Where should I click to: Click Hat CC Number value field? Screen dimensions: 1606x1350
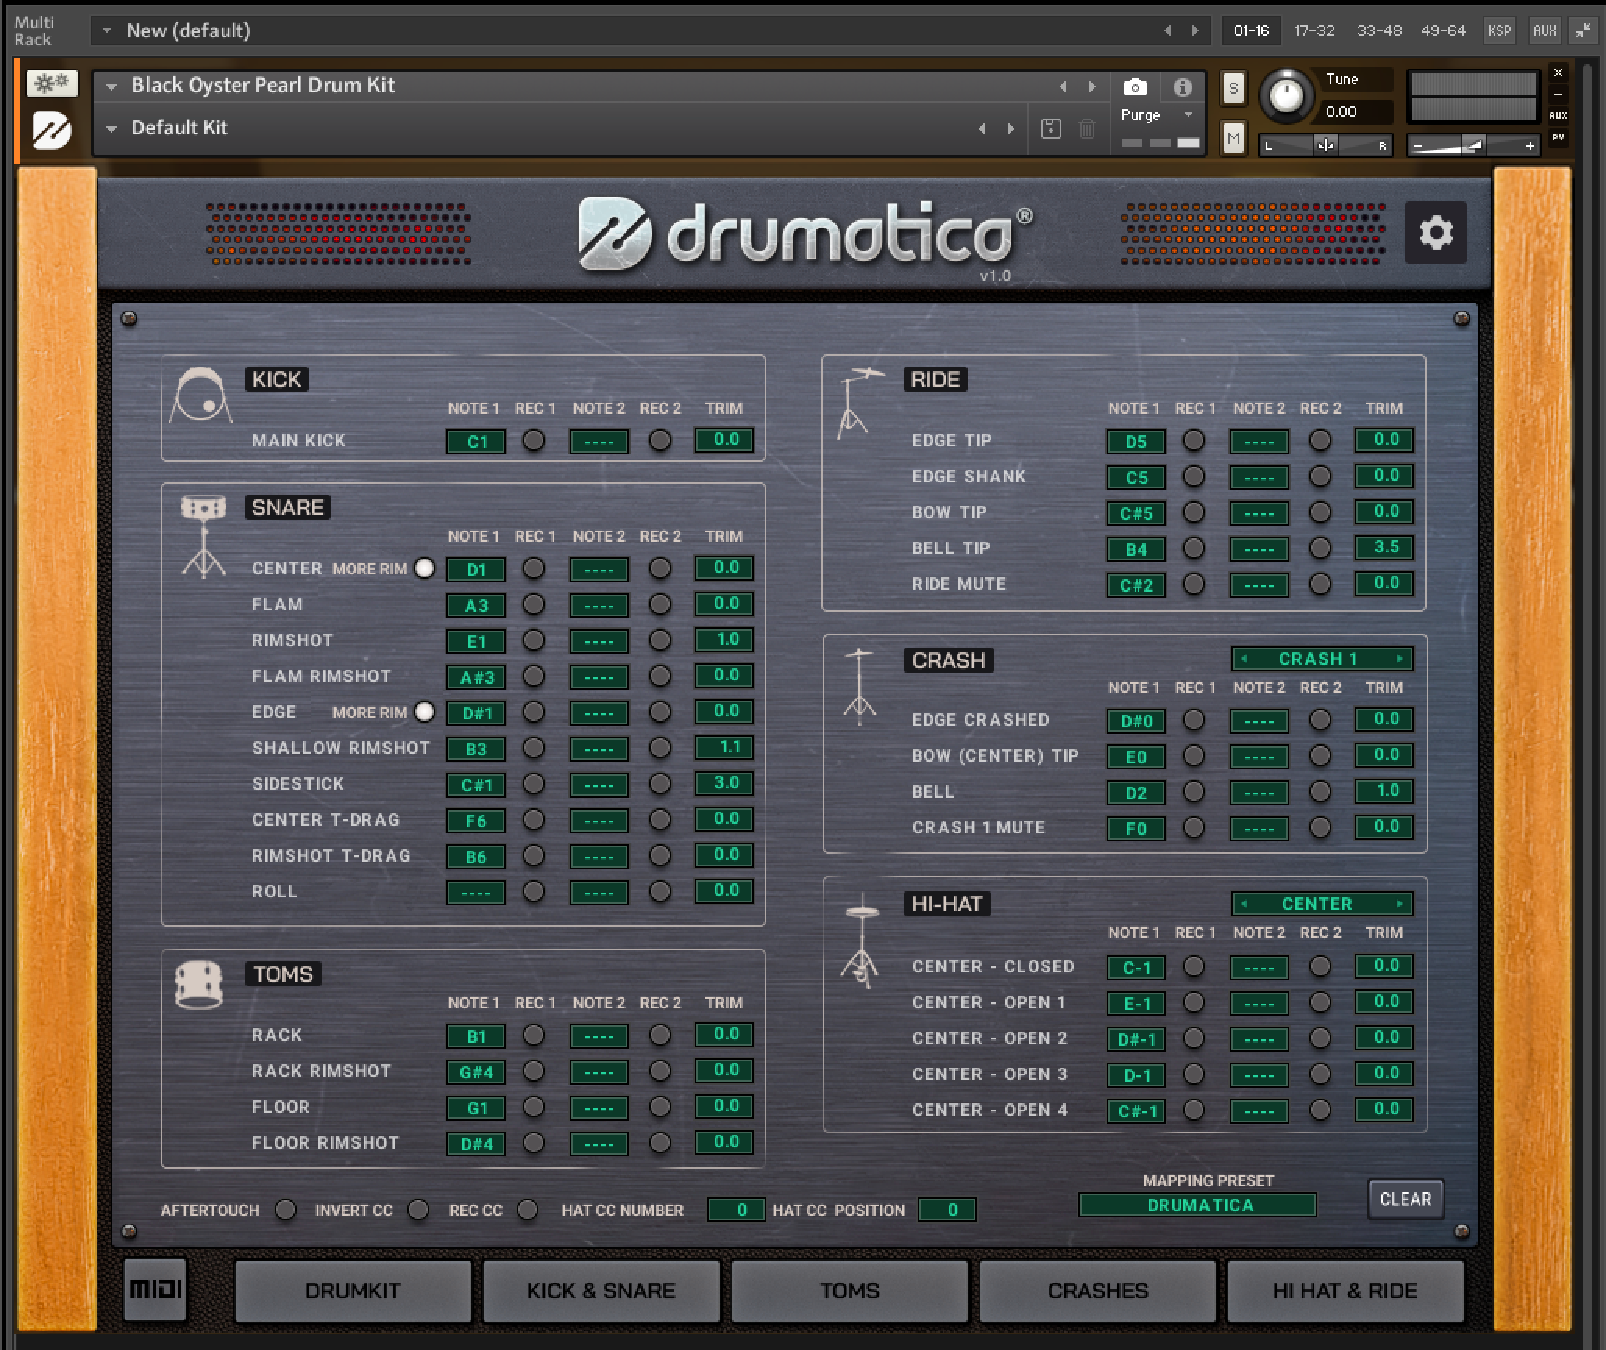736,1210
